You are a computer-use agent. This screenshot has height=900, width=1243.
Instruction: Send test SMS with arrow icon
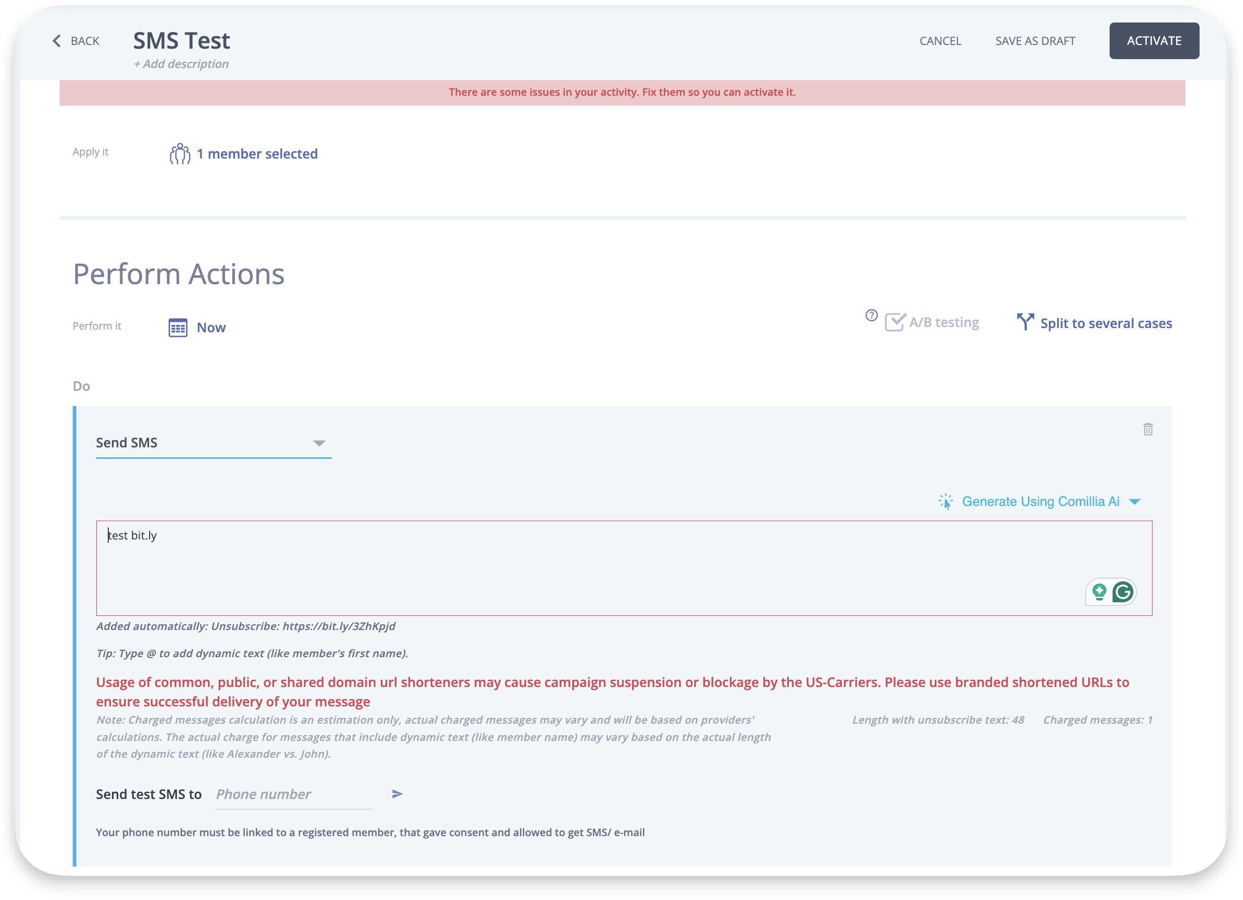coord(398,794)
